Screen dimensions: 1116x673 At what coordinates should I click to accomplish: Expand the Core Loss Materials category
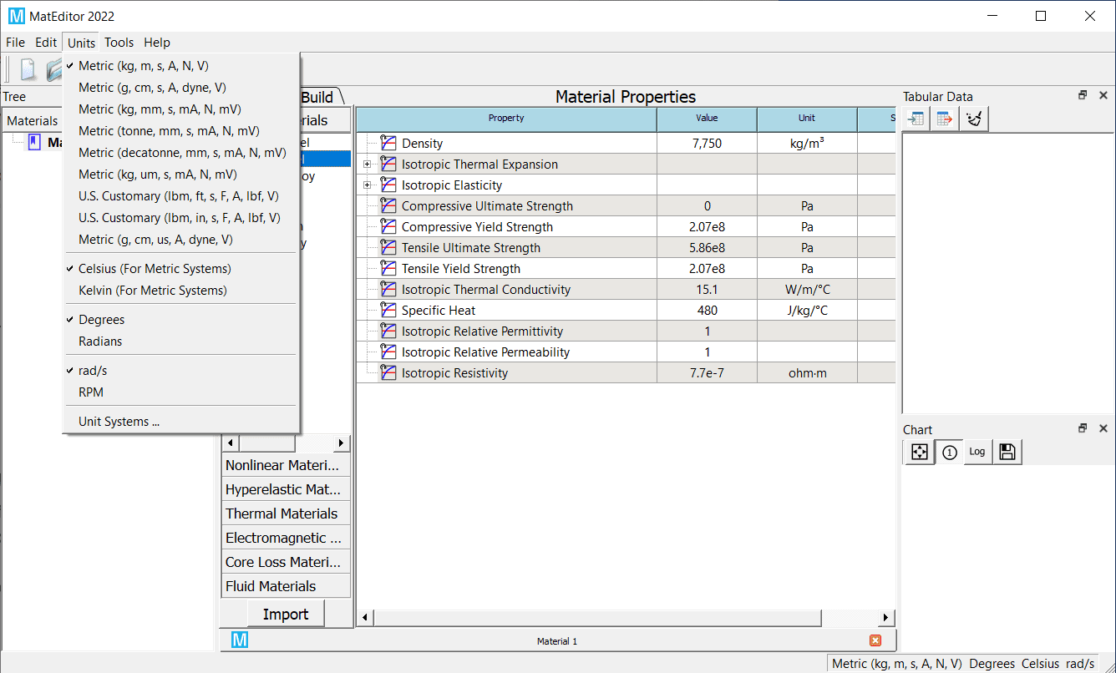pyautogui.click(x=285, y=562)
